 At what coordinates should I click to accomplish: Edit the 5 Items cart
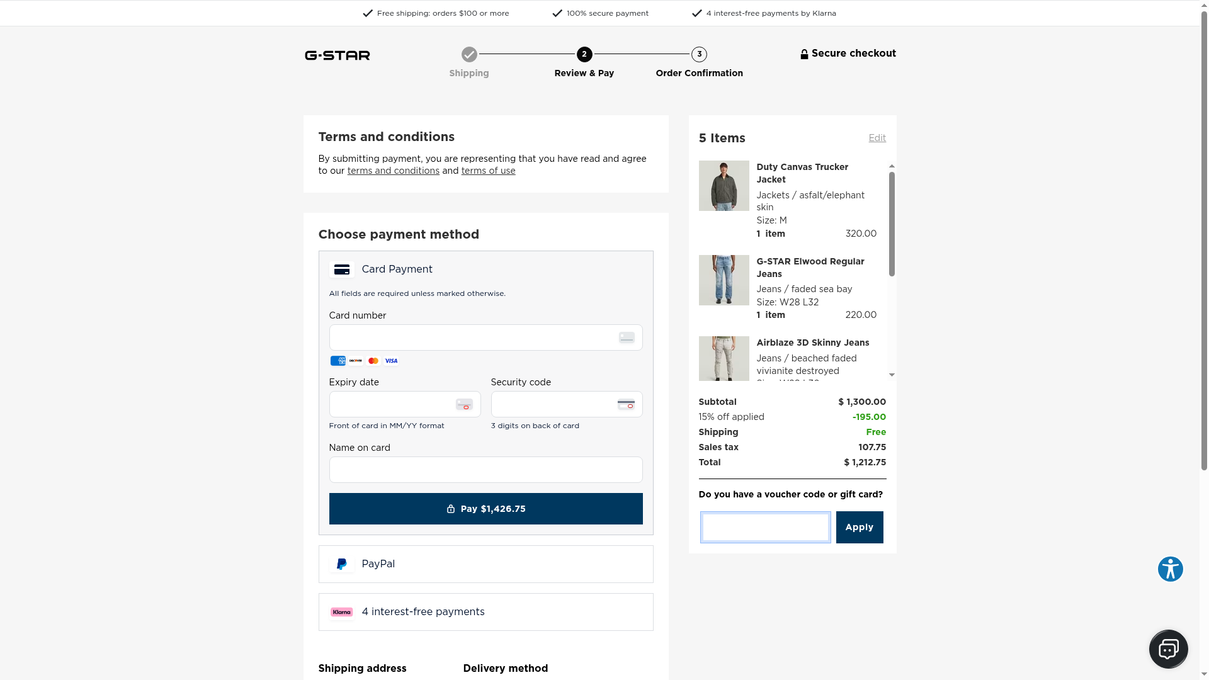click(x=877, y=138)
